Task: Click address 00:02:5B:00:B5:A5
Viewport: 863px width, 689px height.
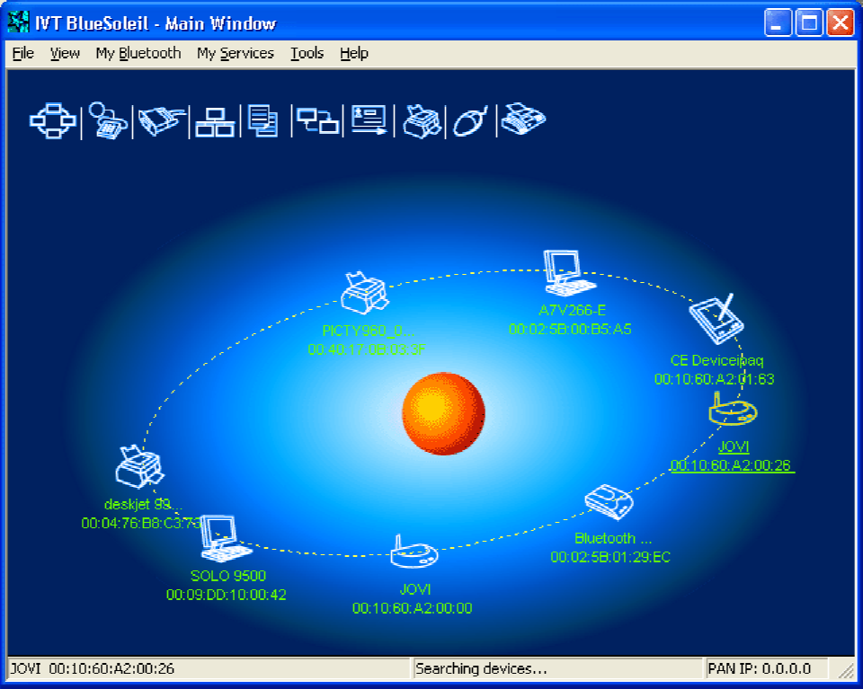Action: (x=570, y=330)
